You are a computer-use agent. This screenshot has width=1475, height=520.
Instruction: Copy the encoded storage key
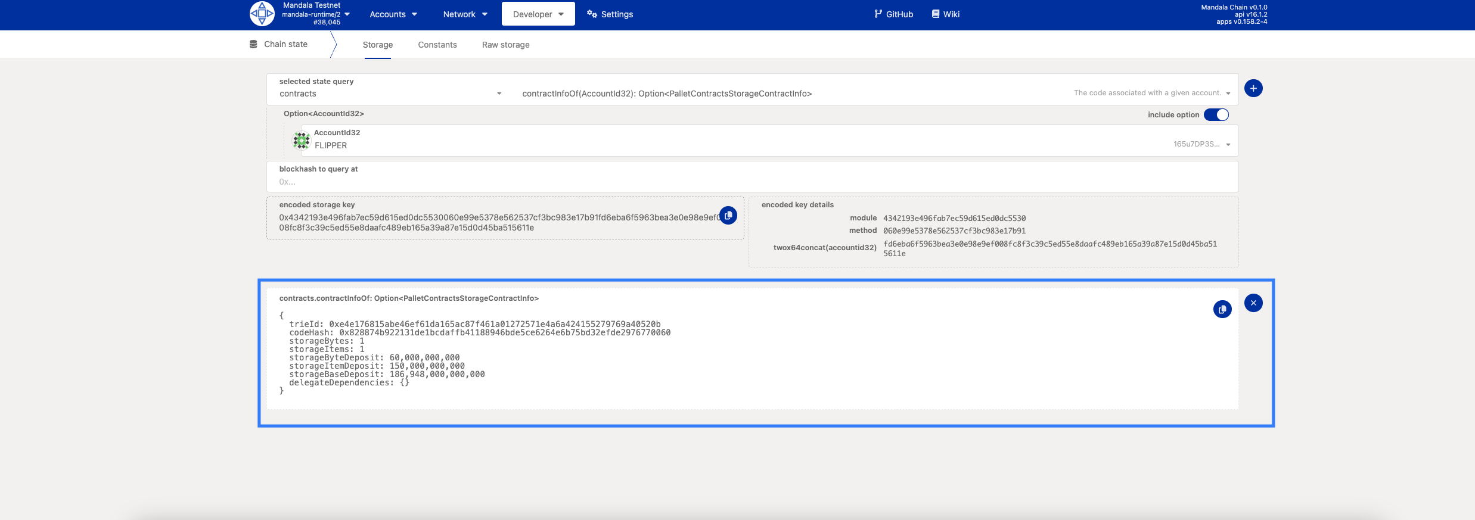[728, 216]
